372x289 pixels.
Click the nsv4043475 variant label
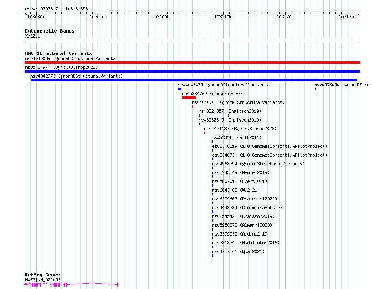tap(224, 85)
